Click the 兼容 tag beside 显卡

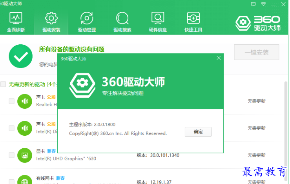tap(51, 151)
